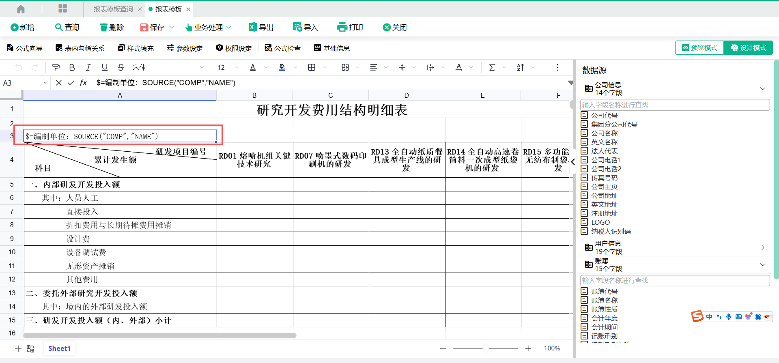Viewport: 779px width, 363px height.
Task: Expand the 用户信息 data source group
Action: click(762, 247)
